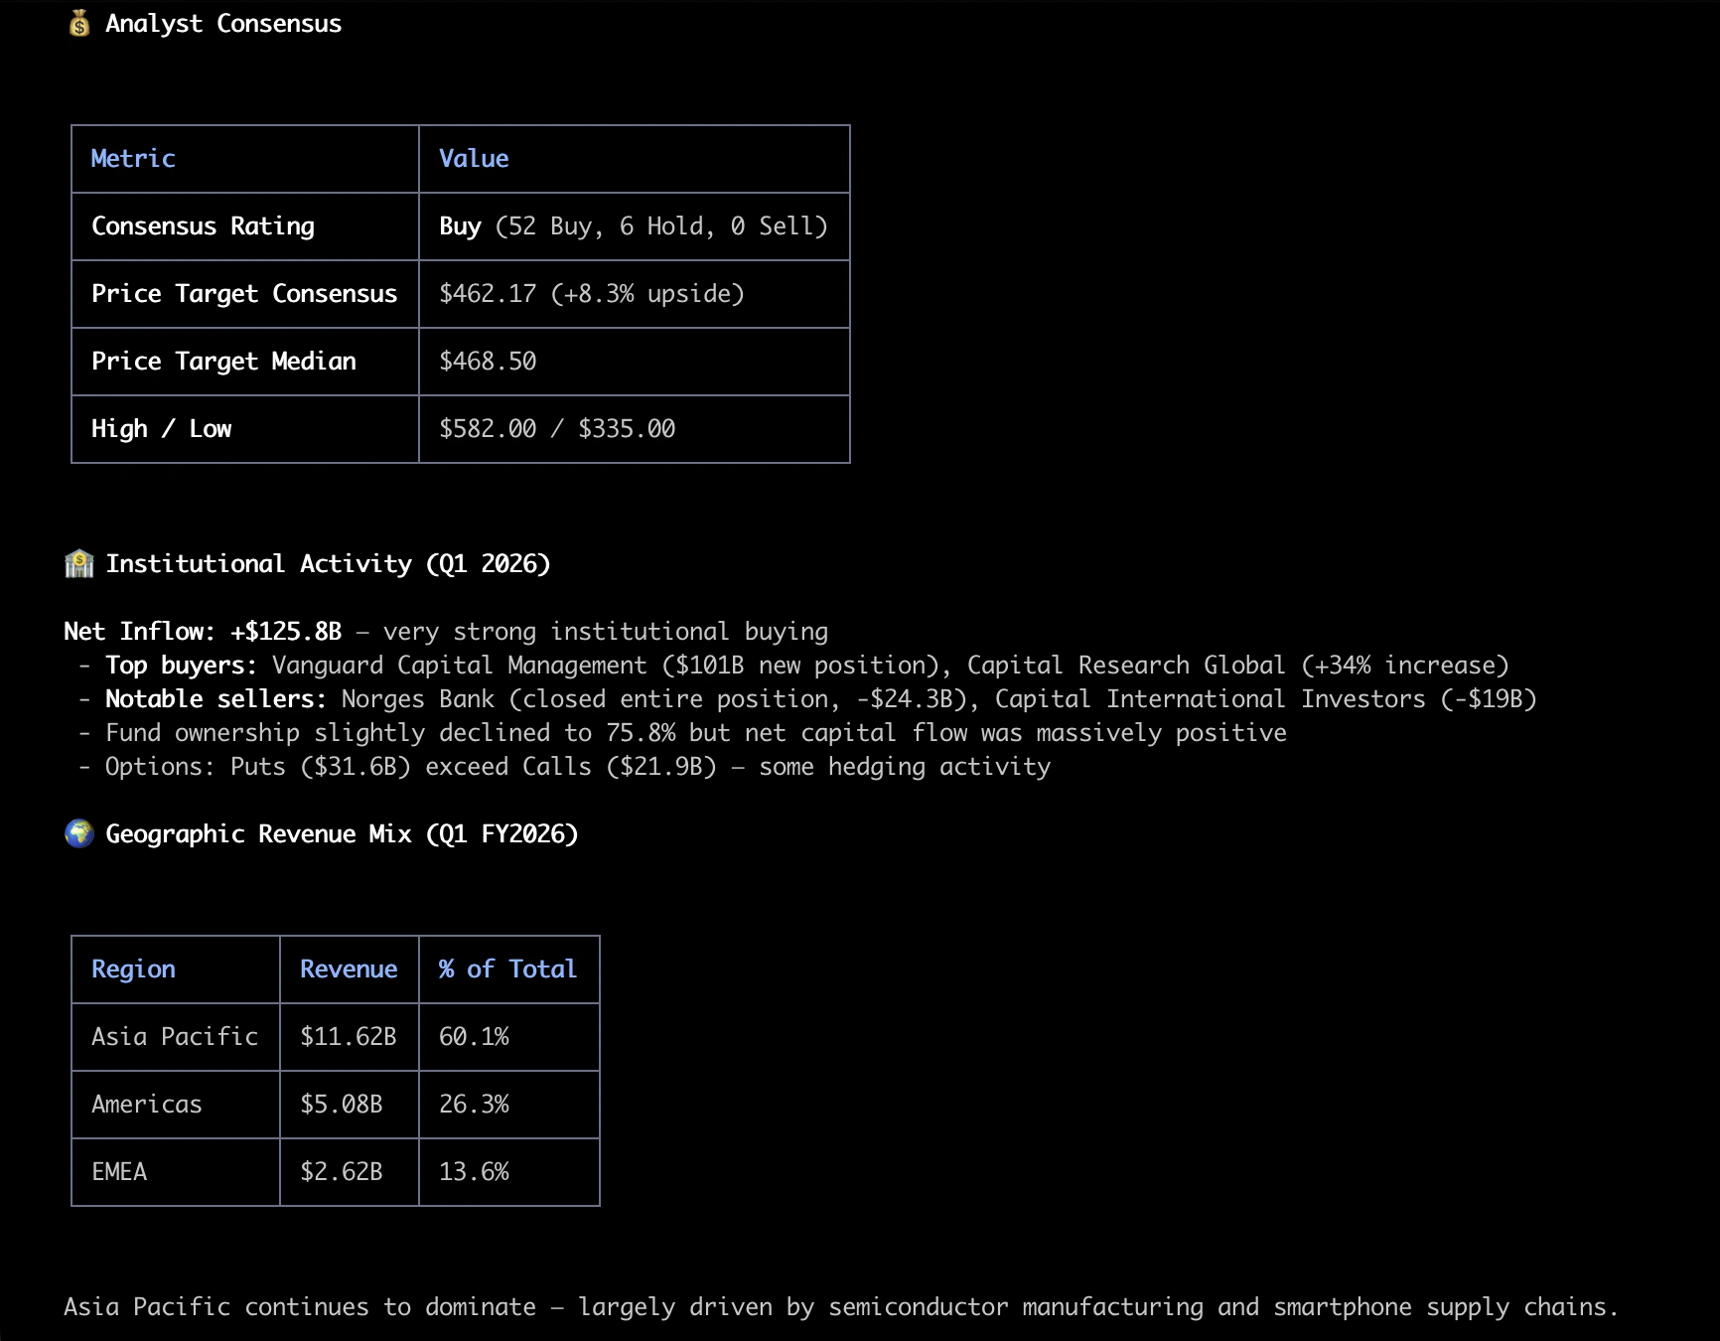Image resolution: width=1720 pixels, height=1341 pixels.
Task: Click the '$11.62B' revenue cell
Action: (x=349, y=1037)
